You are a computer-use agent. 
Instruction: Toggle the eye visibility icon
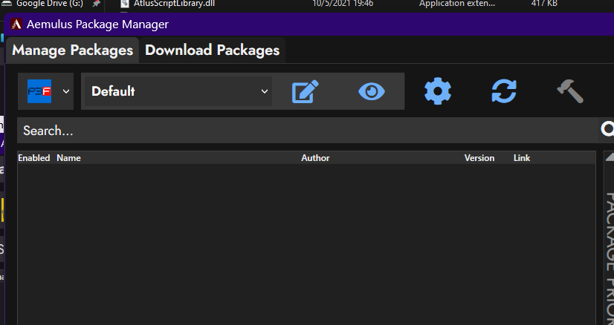(372, 91)
